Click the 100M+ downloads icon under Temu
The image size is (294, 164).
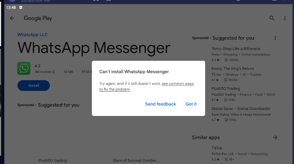[226, 60]
